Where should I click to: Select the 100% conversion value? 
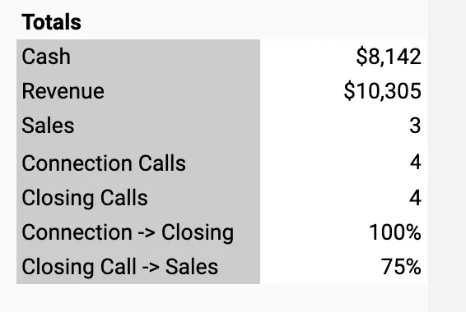click(395, 232)
